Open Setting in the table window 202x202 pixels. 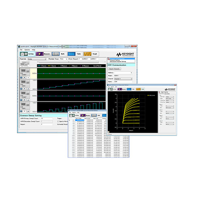pos(74,116)
